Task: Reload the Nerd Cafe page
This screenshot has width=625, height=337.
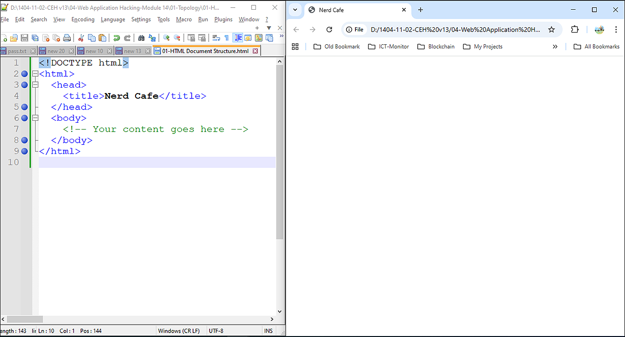Action: pyautogui.click(x=329, y=30)
